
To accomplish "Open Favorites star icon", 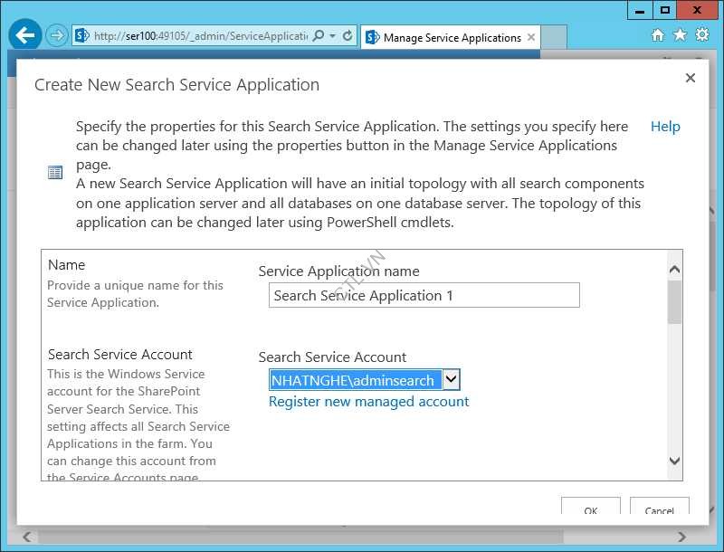I will 680,34.
